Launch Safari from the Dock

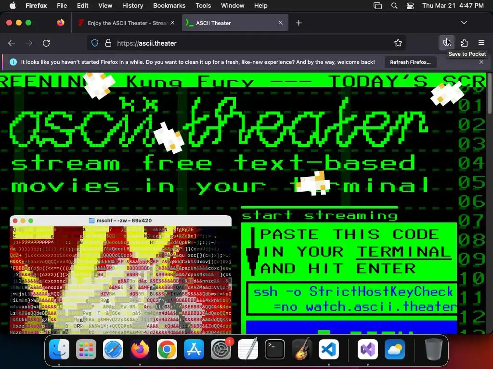point(113,349)
